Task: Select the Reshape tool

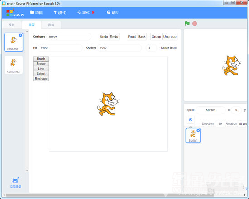Action: [x=41, y=79]
